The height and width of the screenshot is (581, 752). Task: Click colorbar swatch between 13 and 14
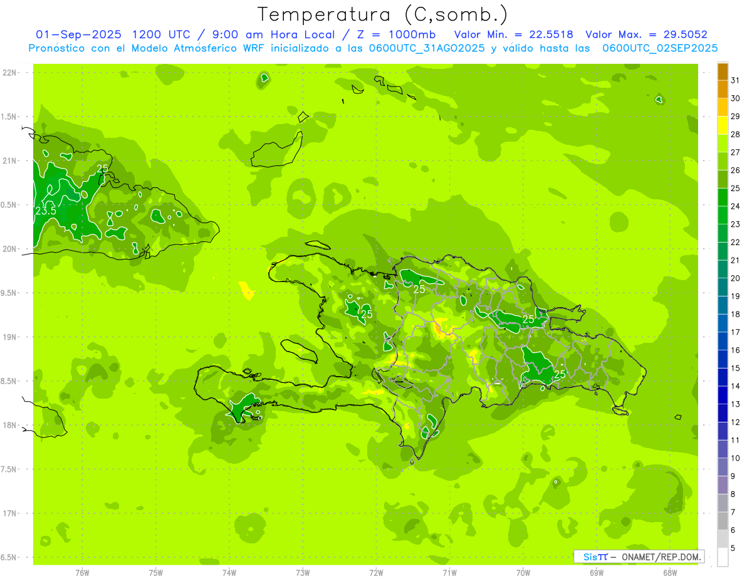tap(723, 395)
